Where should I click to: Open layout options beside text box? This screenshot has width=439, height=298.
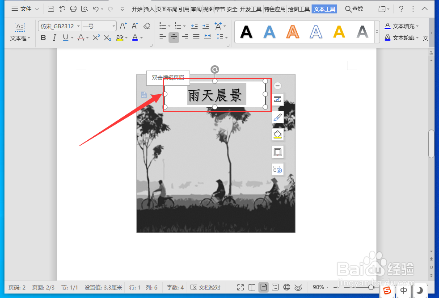278,100
